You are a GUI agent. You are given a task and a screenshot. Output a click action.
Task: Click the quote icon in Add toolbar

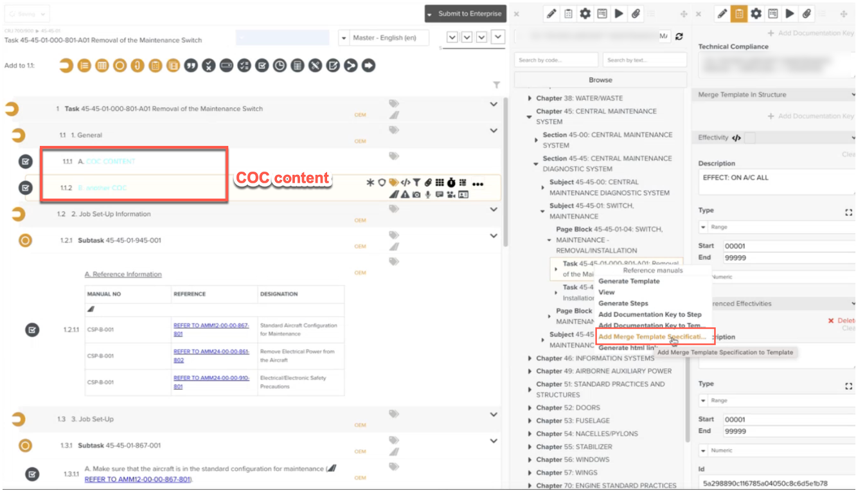tap(191, 66)
